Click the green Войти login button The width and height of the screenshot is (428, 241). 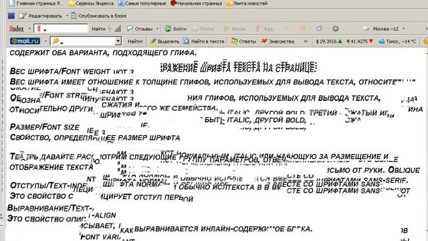175,29
